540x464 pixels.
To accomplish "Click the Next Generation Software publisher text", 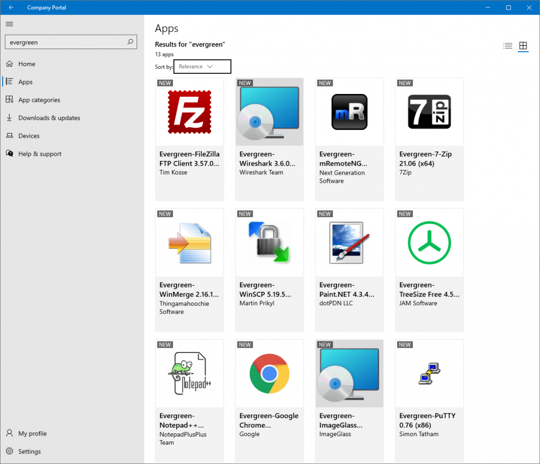I will (342, 177).
